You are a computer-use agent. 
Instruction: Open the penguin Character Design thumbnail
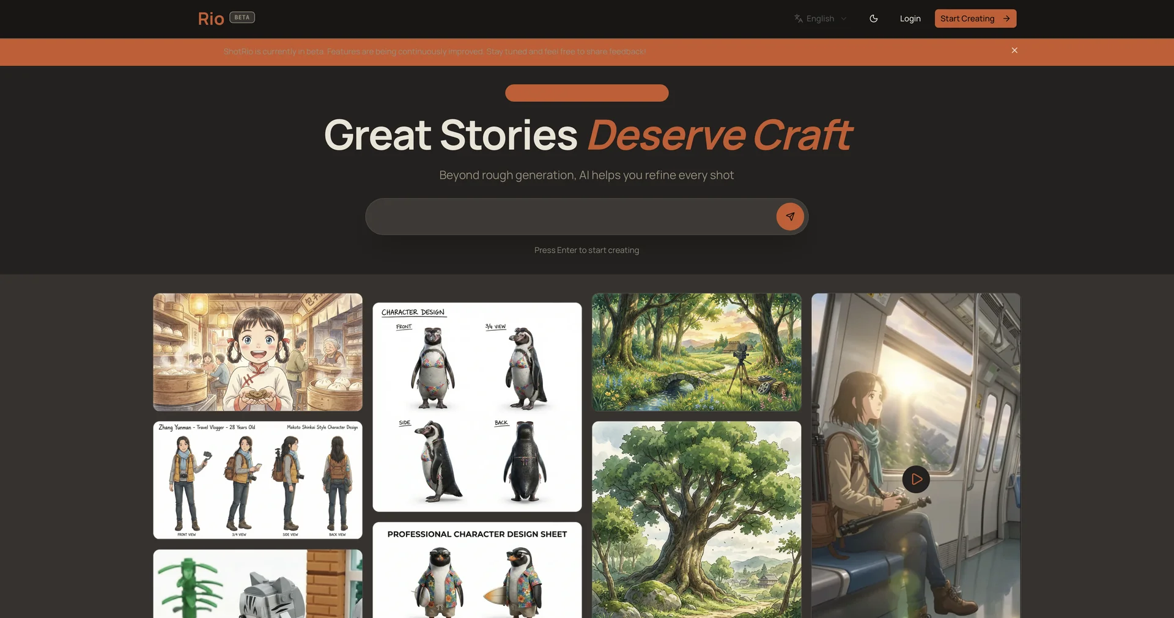point(477,407)
